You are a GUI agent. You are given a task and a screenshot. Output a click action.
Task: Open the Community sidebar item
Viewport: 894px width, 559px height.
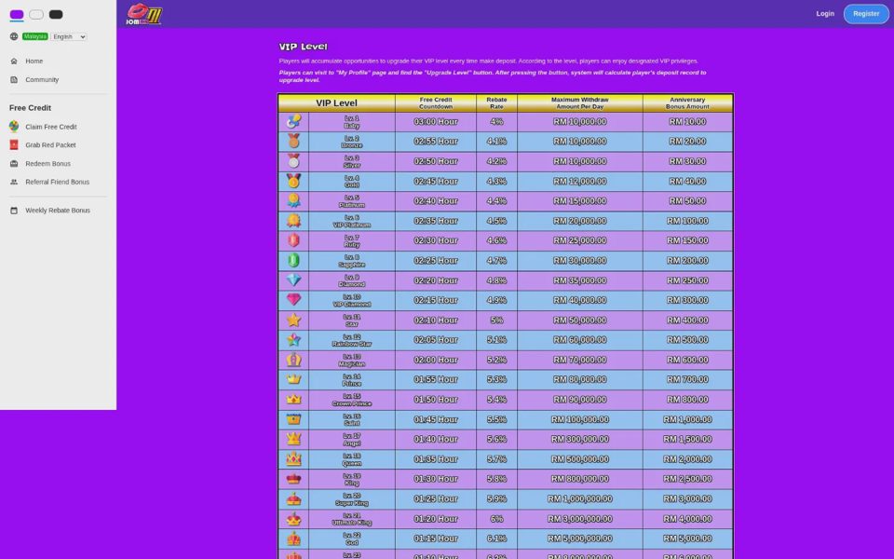(x=42, y=80)
